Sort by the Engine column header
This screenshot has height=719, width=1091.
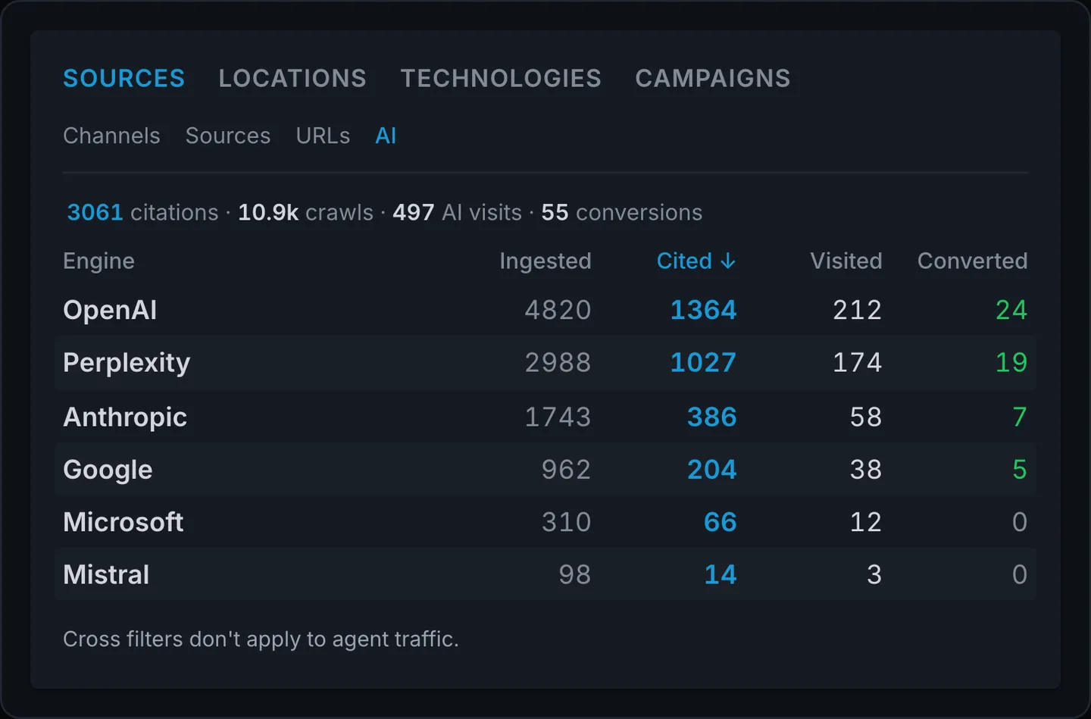[98, 261]
